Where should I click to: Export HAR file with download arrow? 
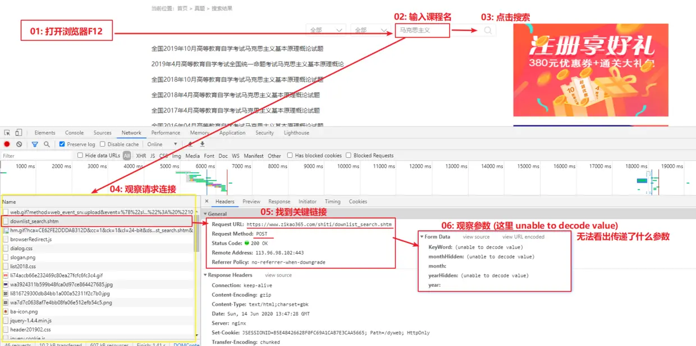pos(203,144)
